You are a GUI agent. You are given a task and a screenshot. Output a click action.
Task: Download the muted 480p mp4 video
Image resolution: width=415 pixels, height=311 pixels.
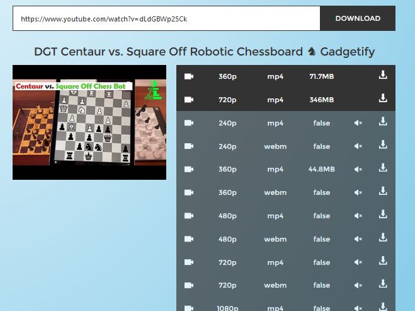tap(383, 214)
